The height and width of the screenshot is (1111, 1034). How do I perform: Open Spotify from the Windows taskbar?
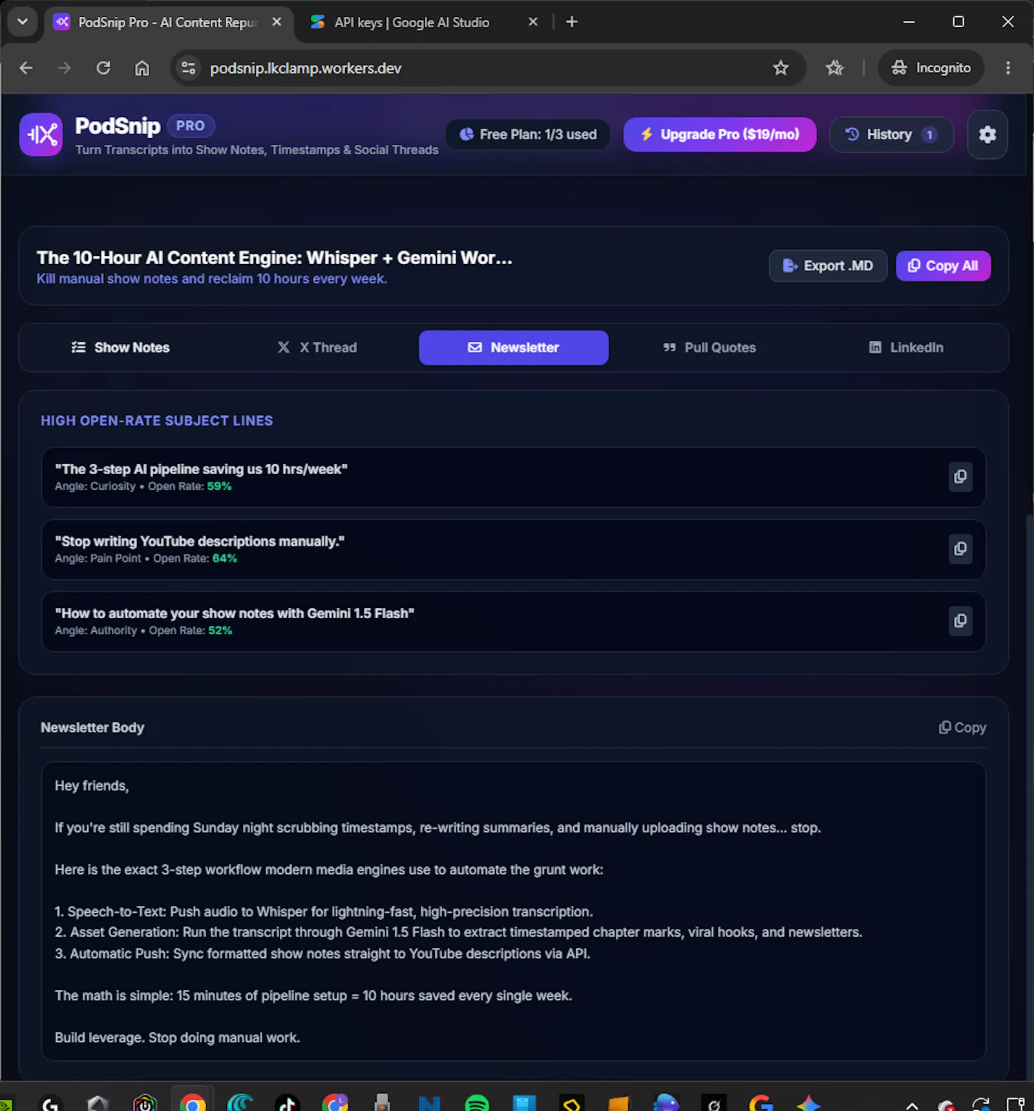(x=477, y=1103)
